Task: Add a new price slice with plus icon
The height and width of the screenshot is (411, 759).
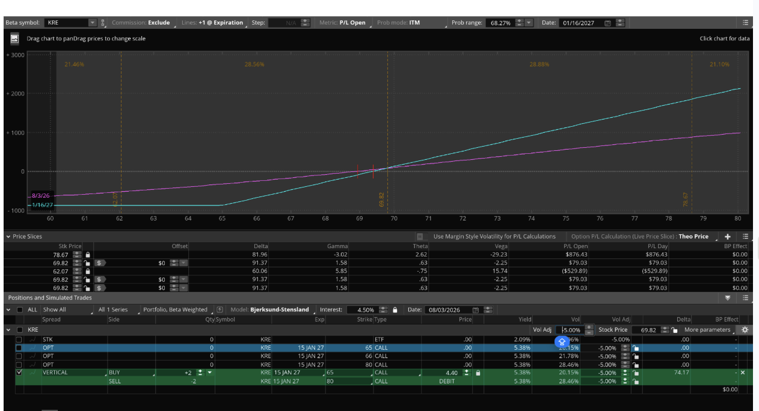Action: 727,237
